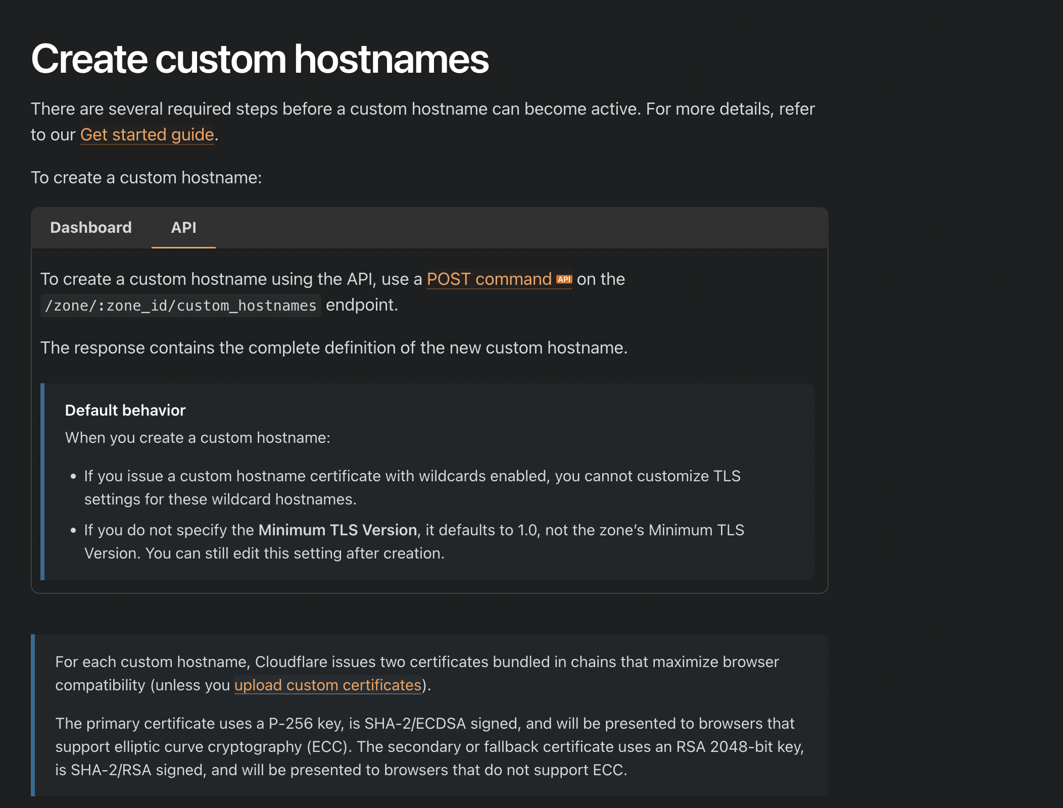Viewport: 1063px width, 808px height.
Task: Click the Default behavior callout title
Action: 125,410
